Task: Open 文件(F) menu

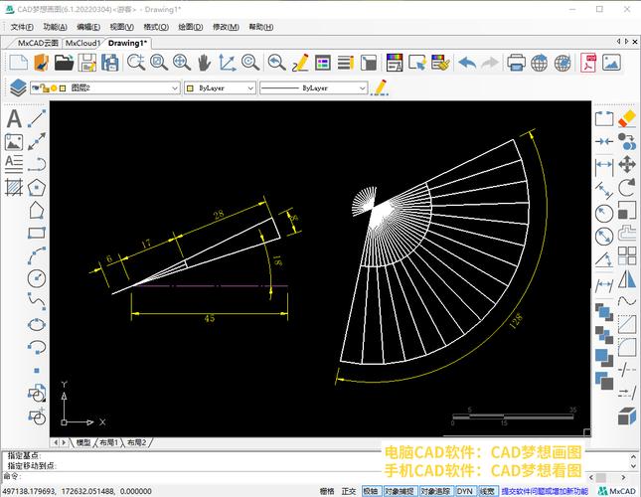Action: [x=22, y=27]
